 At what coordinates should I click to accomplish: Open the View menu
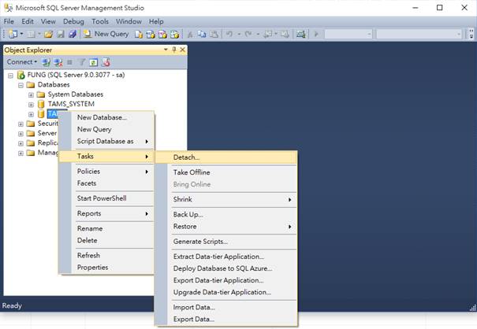(x=48, y=21)
